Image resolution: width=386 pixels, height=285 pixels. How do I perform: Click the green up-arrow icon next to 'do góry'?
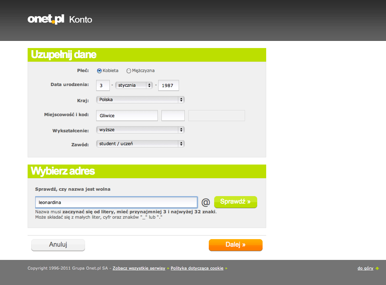[x=377, y=268]
